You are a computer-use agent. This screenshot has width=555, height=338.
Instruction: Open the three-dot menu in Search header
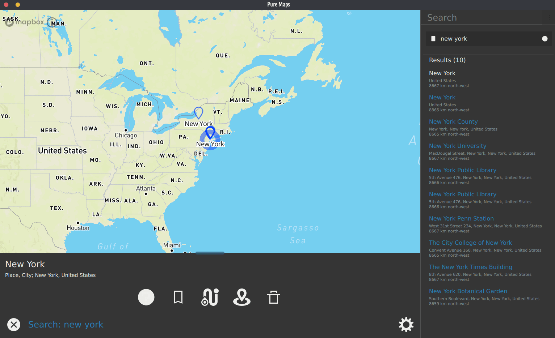pos(549,17)
